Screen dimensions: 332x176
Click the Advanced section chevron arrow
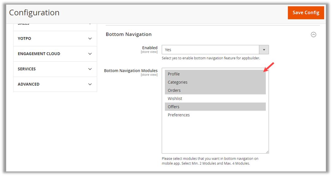(x=90, y=84)
